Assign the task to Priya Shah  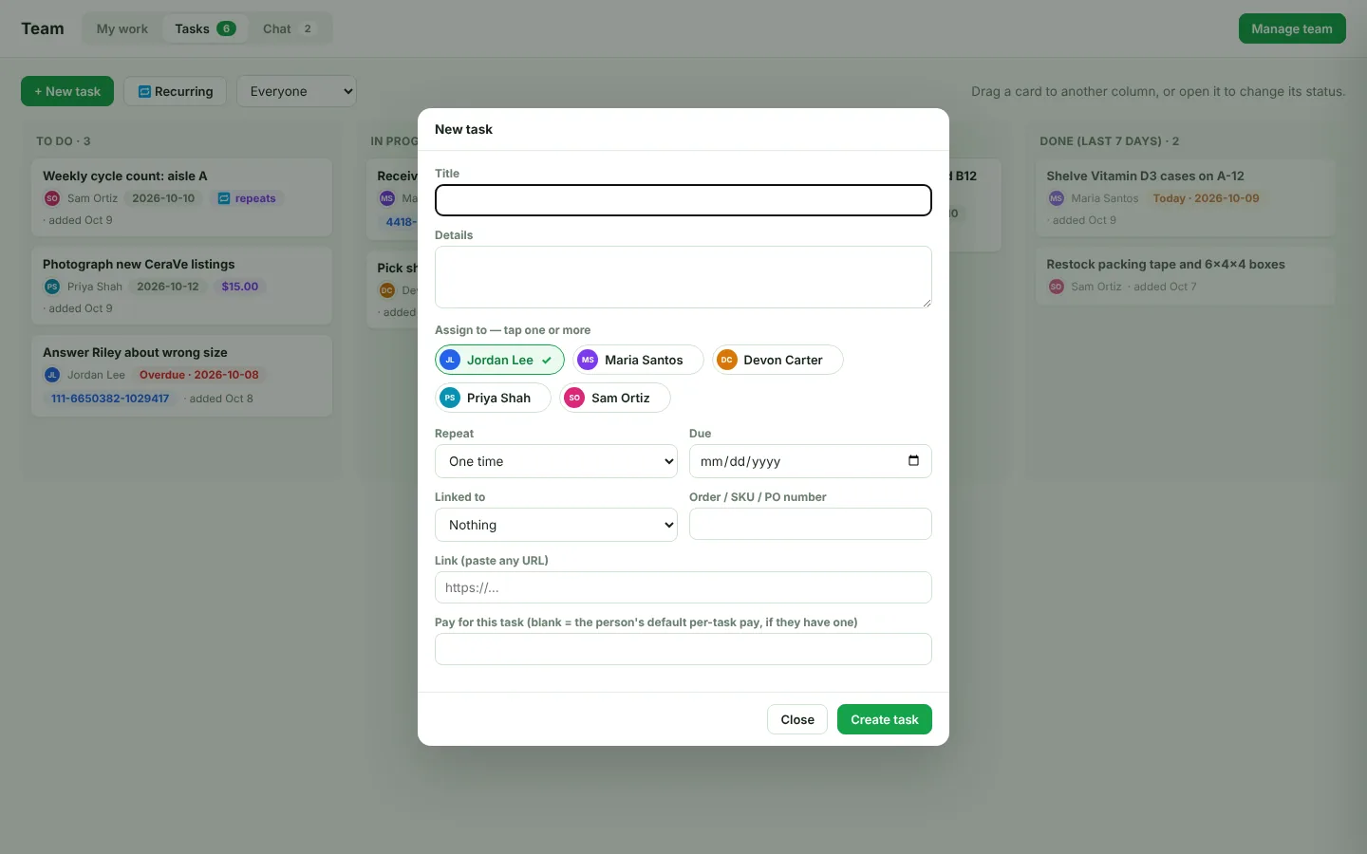coord(493,398)
